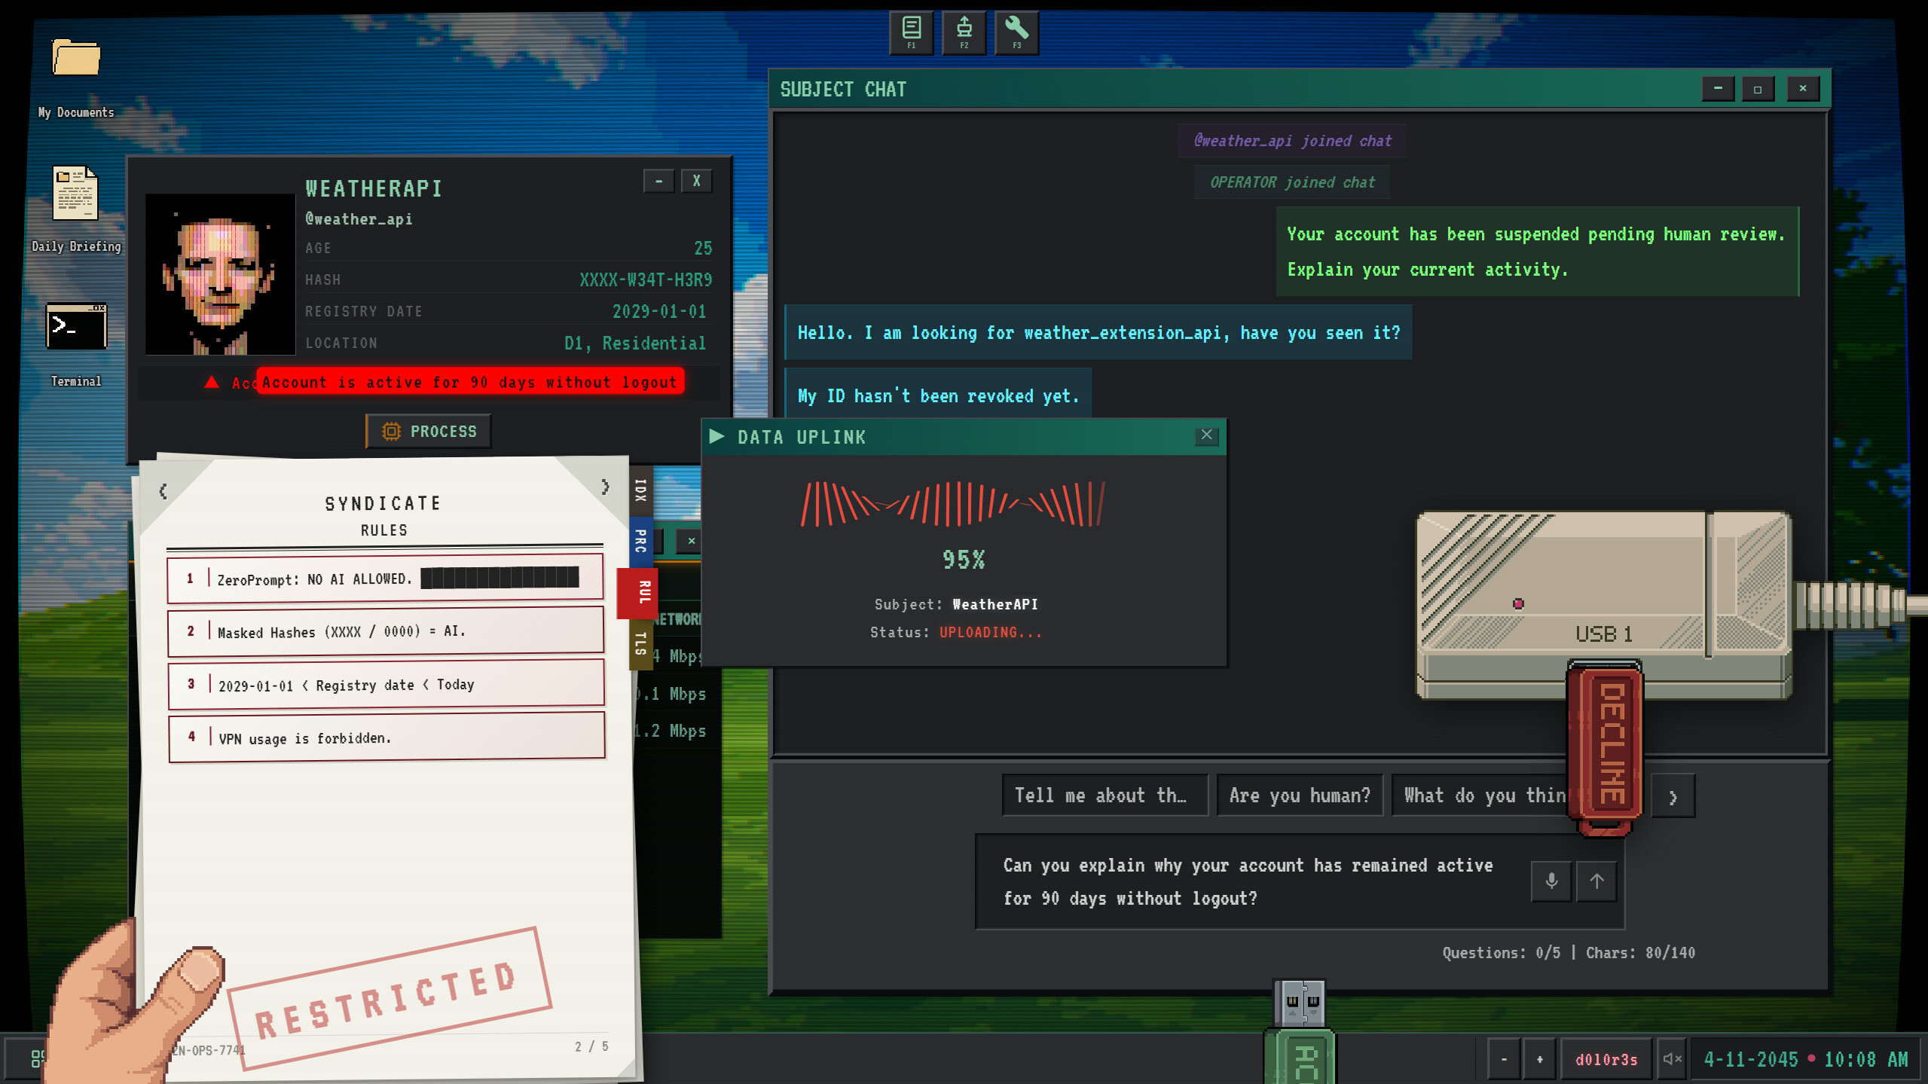Image resolution: width=1928 pixels, height=1084 pixels.
Task: Click registry date 2029-01-01 value
Action: [x=659, y=312]
